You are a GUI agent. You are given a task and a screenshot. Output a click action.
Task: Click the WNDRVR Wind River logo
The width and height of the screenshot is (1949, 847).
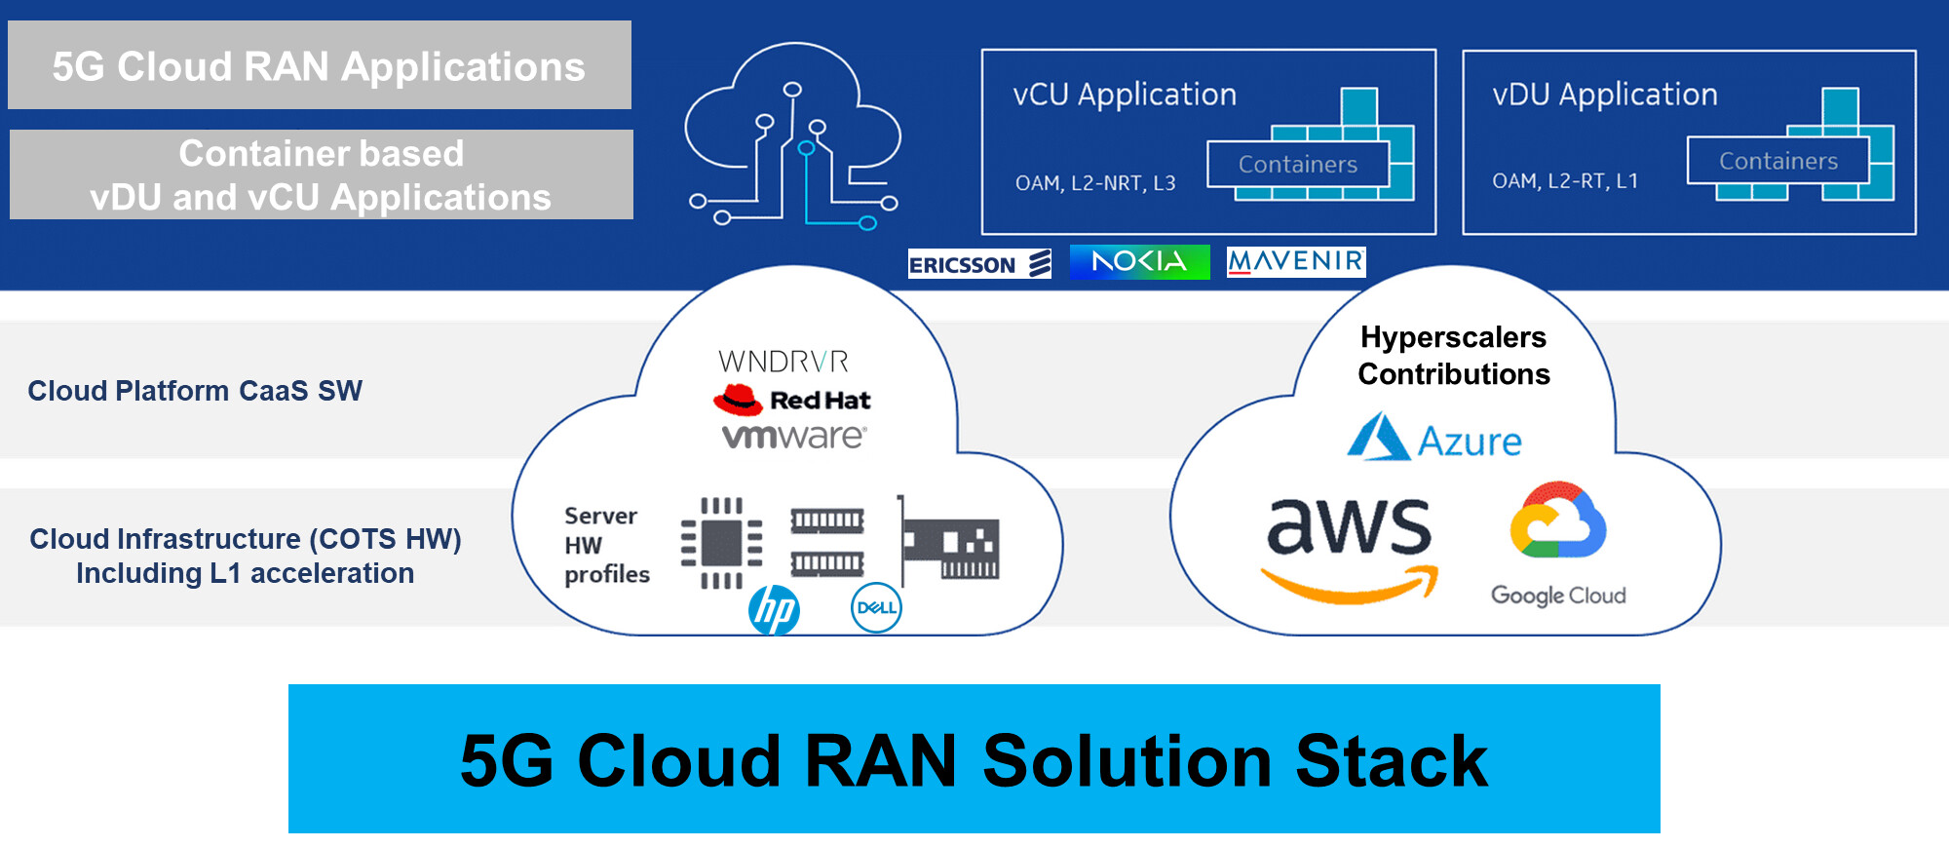[x=783, y=362]
